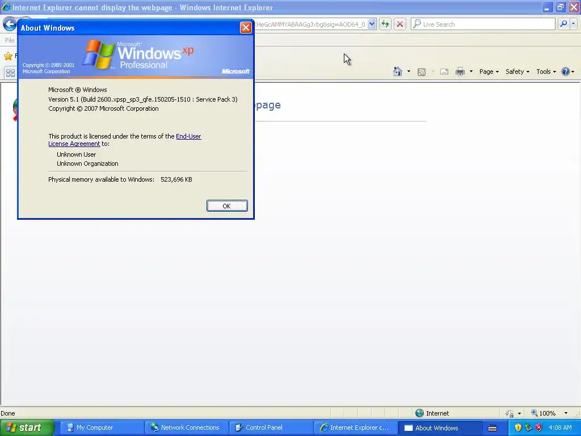Click the green Refresh arrows icon
The width and height of the screenshot is (581, 436).
(385, 24)
